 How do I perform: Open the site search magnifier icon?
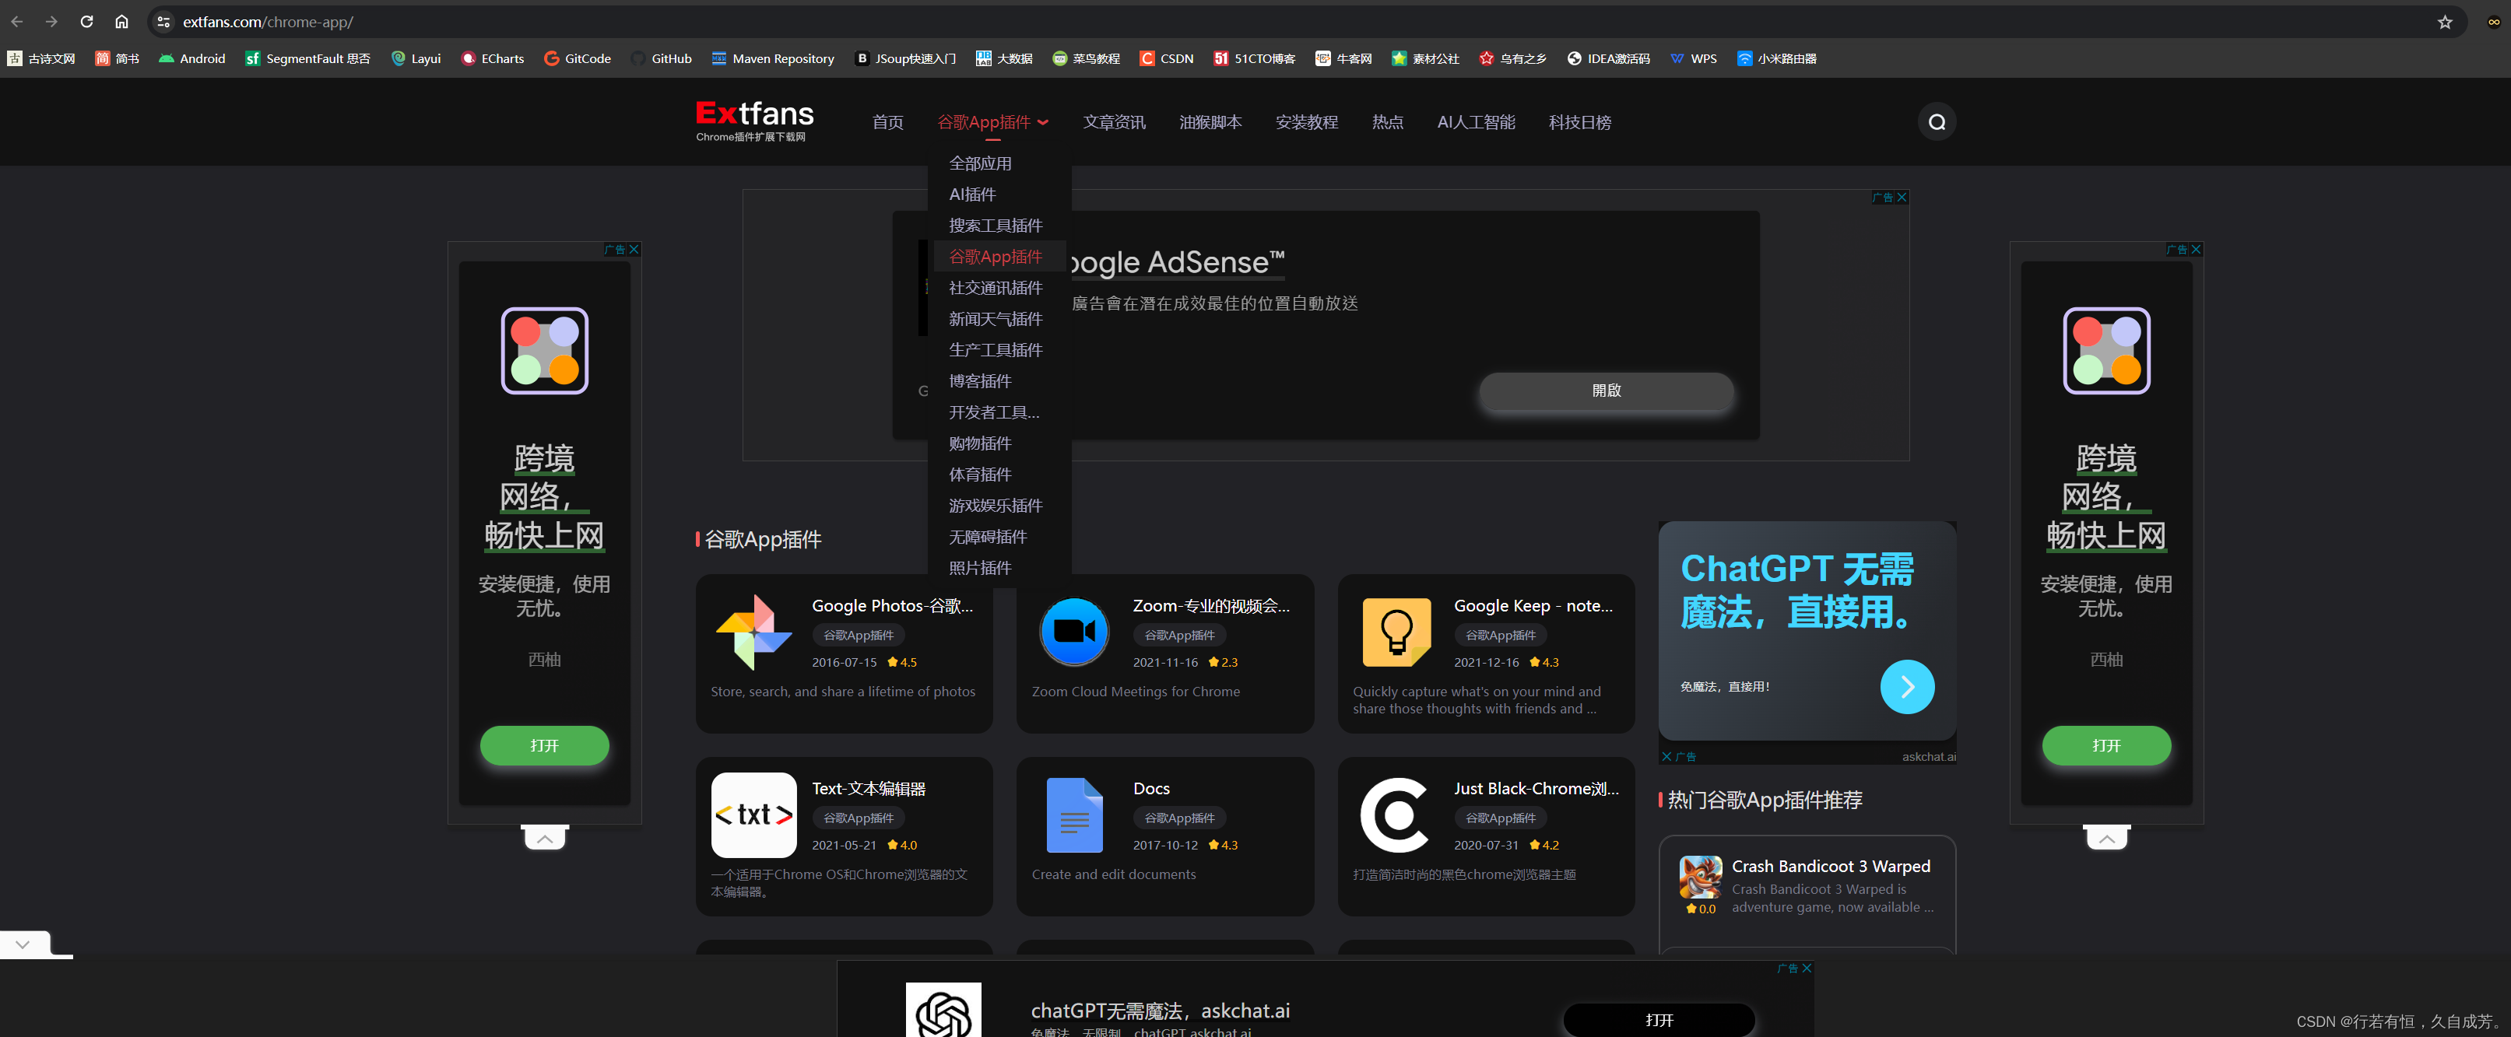1936,121
